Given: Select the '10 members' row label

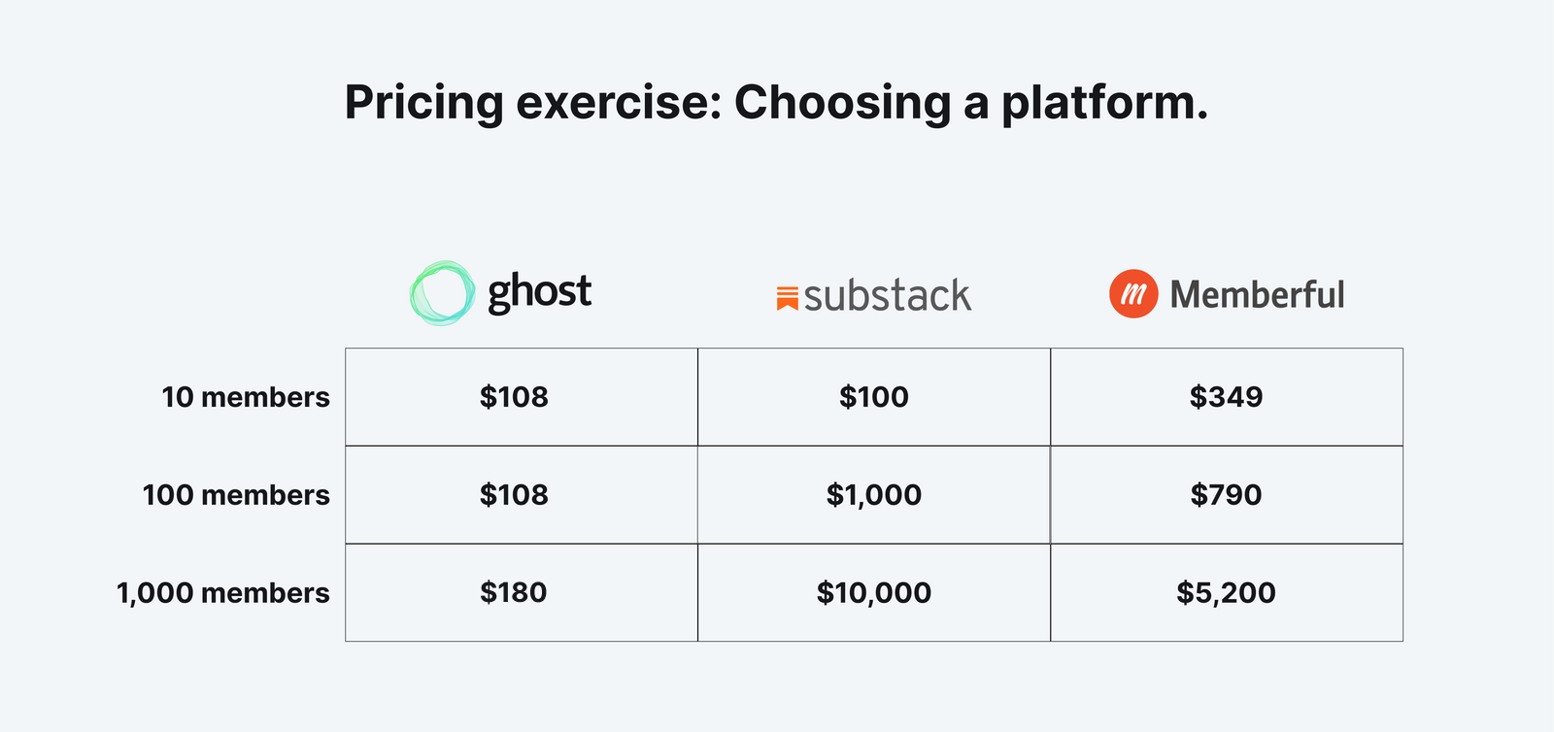Looking at the screenshot, I should [246, 397].
